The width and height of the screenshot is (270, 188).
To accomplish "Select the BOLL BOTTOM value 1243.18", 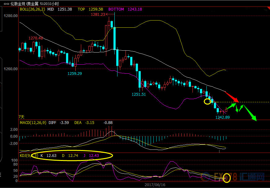I will 135,9.
